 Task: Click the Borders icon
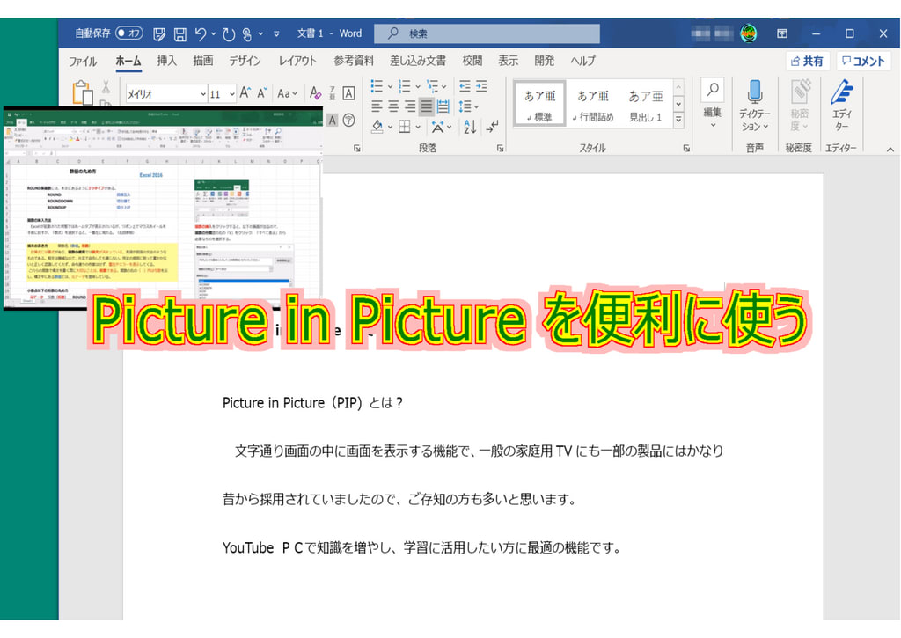tap(405, 127)
